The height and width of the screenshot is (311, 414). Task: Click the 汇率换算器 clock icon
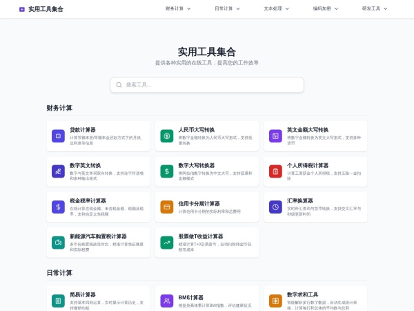pyautogui.click(x=275, y=207)
